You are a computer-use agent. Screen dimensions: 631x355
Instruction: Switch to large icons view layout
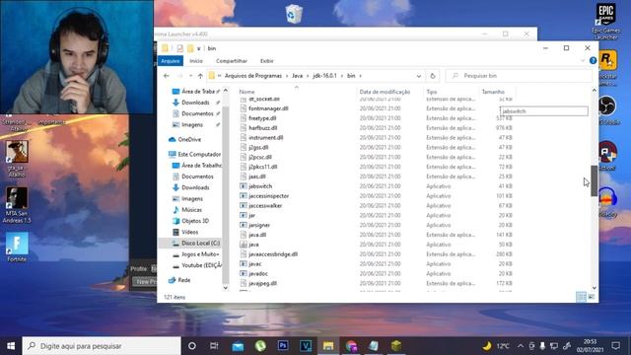point(592,297)
